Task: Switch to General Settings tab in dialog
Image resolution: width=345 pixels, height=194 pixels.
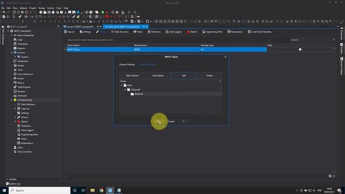Action: coord(127,65)
